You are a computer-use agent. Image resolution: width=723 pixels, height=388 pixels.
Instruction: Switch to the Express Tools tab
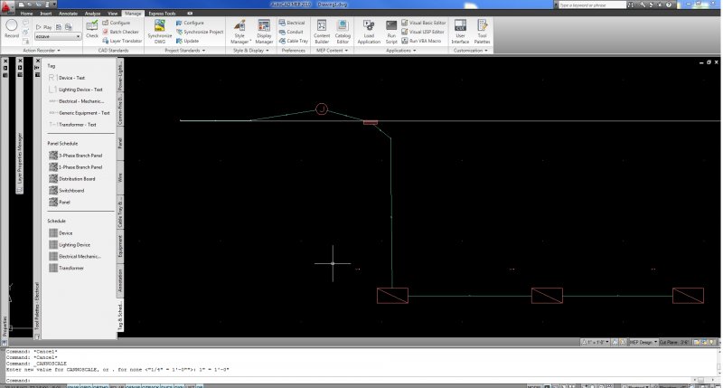coord(162,14)
